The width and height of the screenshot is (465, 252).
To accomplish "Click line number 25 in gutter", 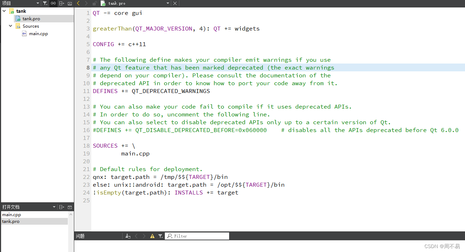I will click(86, 200).
